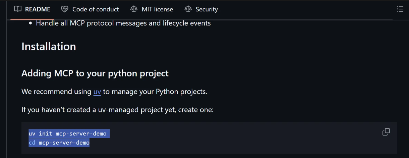Open the Code of conduct tab
Image resolution: width=409 pixels, height=158 pixels.
pyautogui.click(x=96, y=9)
